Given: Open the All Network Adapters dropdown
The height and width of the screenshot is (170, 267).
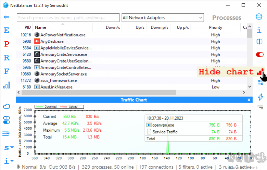Looking at the screenshot, I should click(163, 18).
